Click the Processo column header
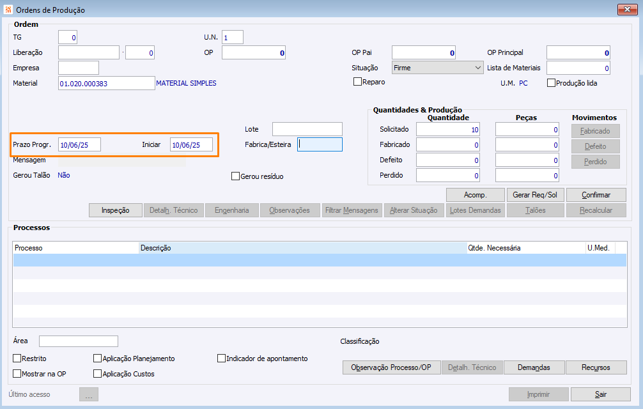The width and height of the screenshot is (643, 409). (x=76, y=248)
